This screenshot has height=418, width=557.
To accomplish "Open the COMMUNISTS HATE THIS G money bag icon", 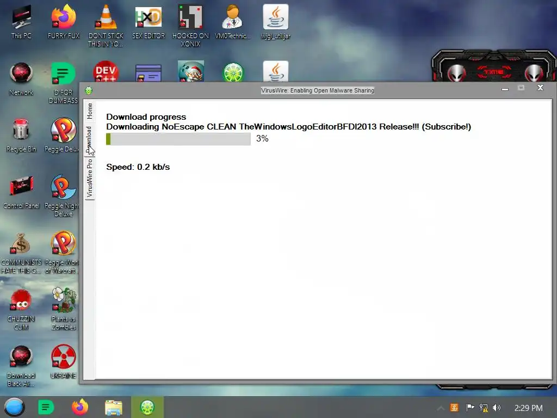I will 21,253.
